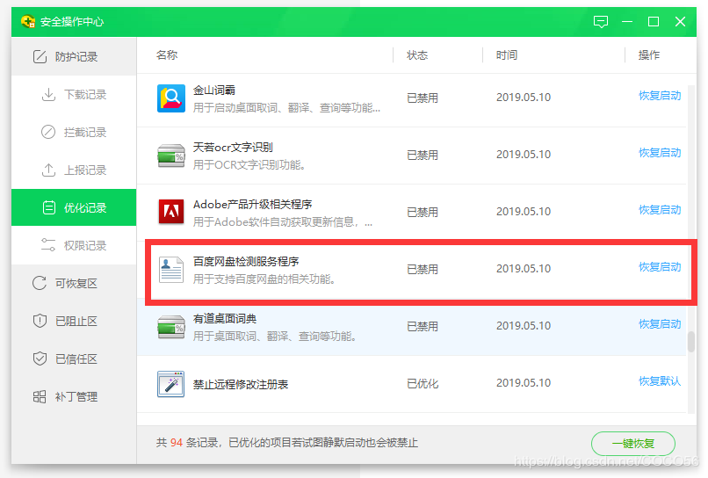Click the description 用于OCR文字识别功能。
708x478 pixels.
coord(249,165)
